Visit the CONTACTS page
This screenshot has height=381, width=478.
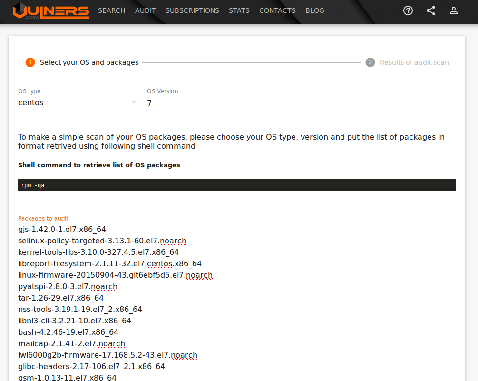coord(277,10)
